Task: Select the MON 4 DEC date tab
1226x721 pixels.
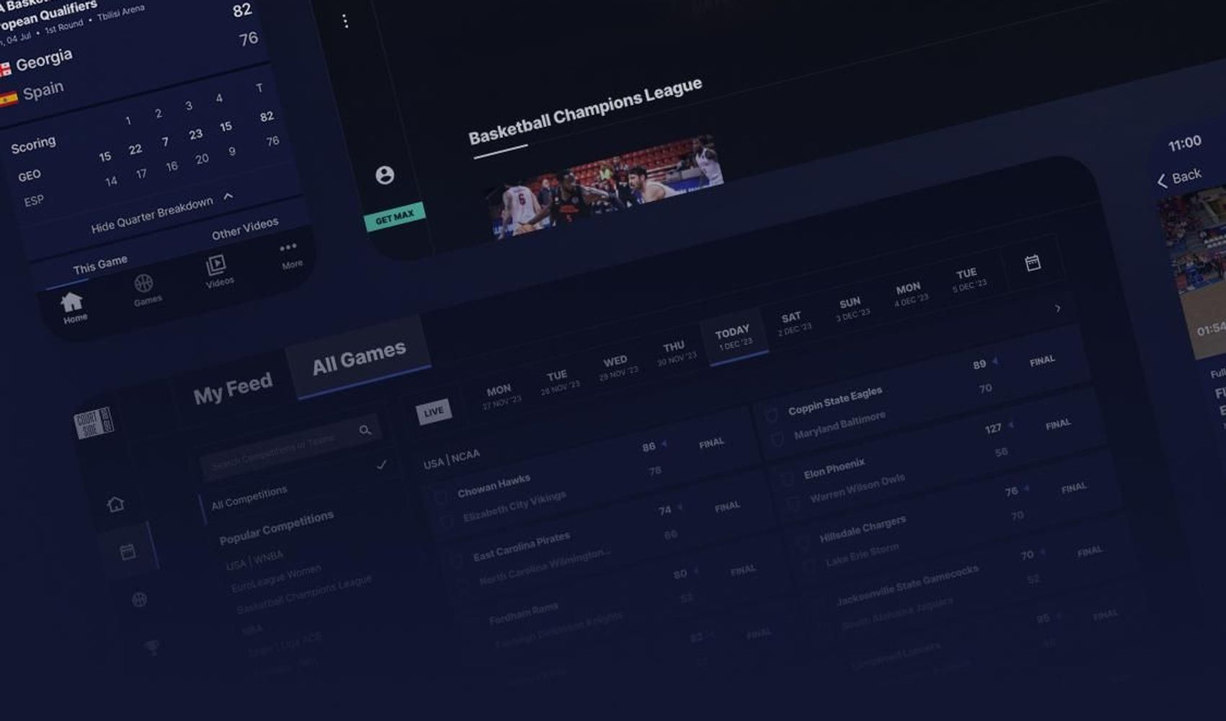Action: 911,293
